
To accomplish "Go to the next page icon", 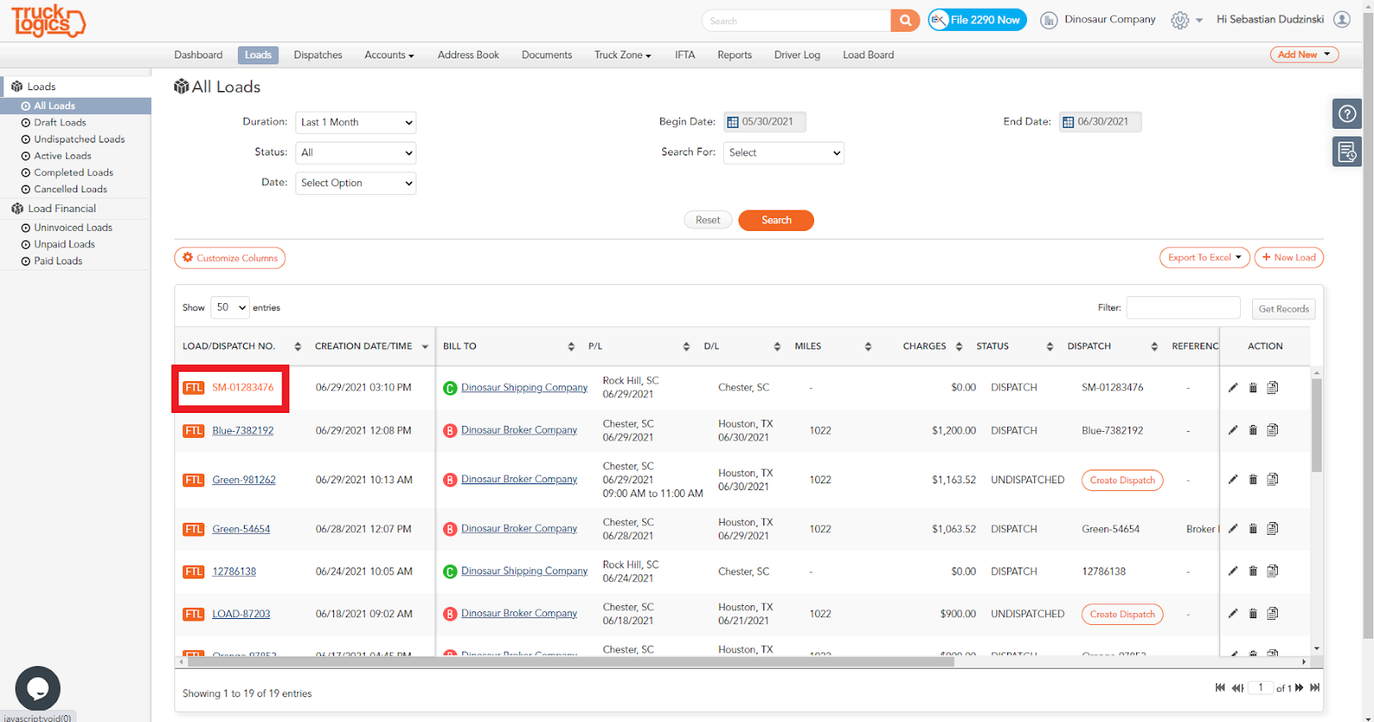I will 1299,688.
